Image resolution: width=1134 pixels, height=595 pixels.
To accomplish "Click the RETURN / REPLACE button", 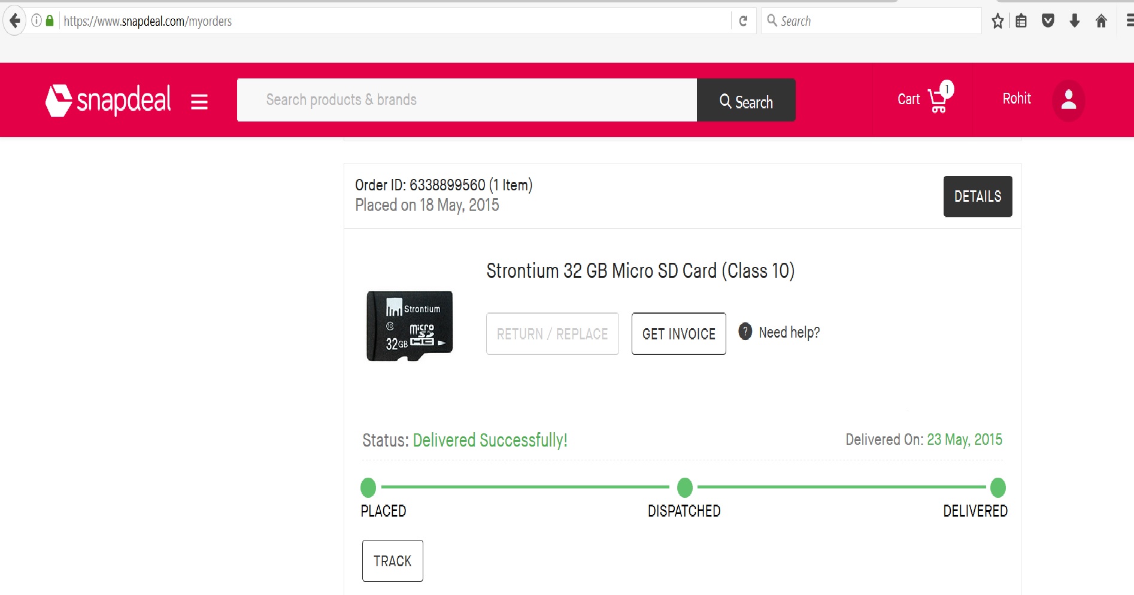I will [552, 333].
